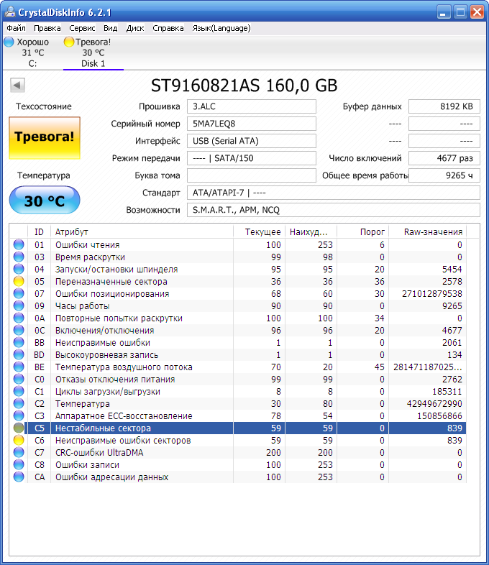
Task: Click the status orb for 0C Включения/отключения
Action: pyautogui.click(x=19, y=331)
